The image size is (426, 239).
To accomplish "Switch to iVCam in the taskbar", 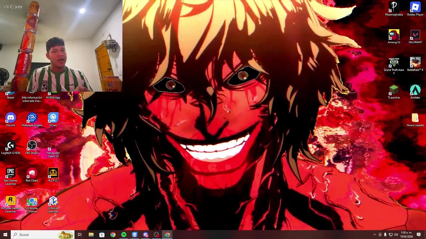I will click(x=134, y=235).
